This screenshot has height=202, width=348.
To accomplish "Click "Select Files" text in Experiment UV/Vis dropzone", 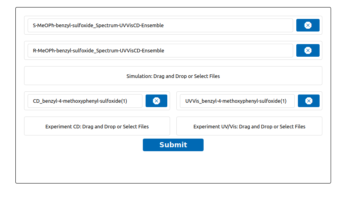I will [x=292, y=127].
